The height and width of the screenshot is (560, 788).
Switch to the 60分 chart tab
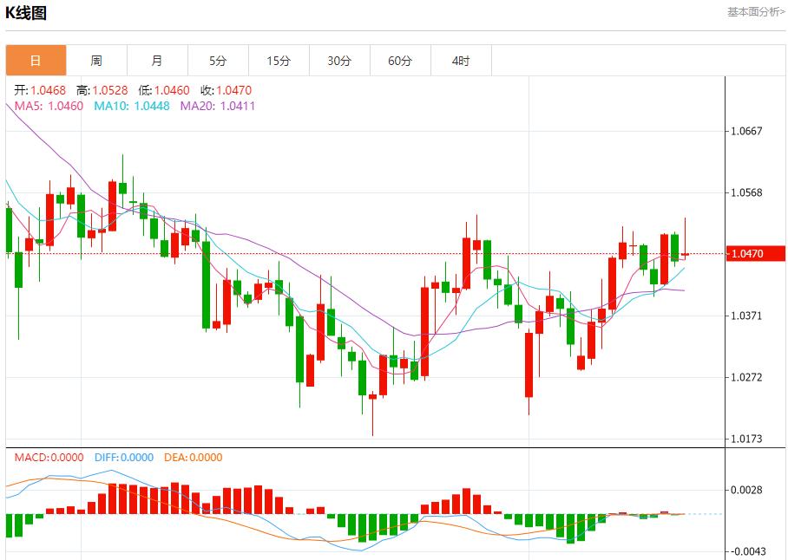(x=400, y=61)
